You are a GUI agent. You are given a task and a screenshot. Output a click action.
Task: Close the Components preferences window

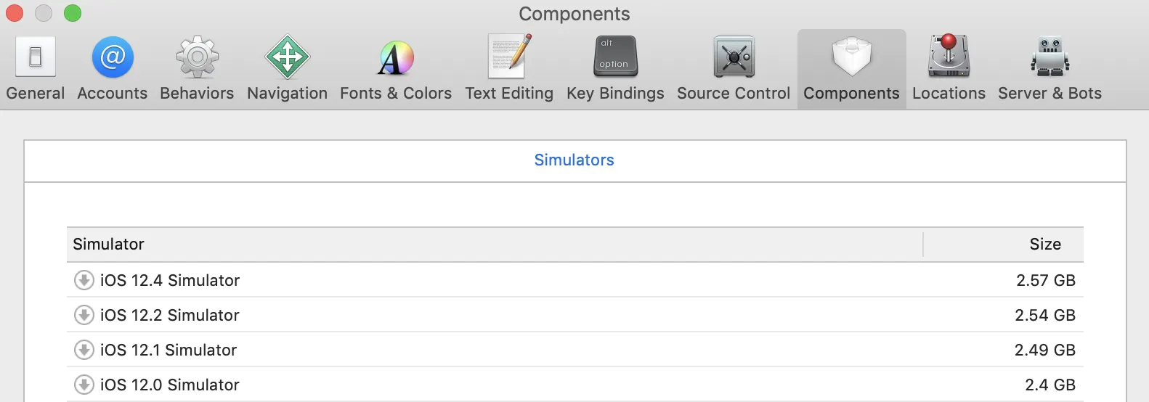(15, 13)
